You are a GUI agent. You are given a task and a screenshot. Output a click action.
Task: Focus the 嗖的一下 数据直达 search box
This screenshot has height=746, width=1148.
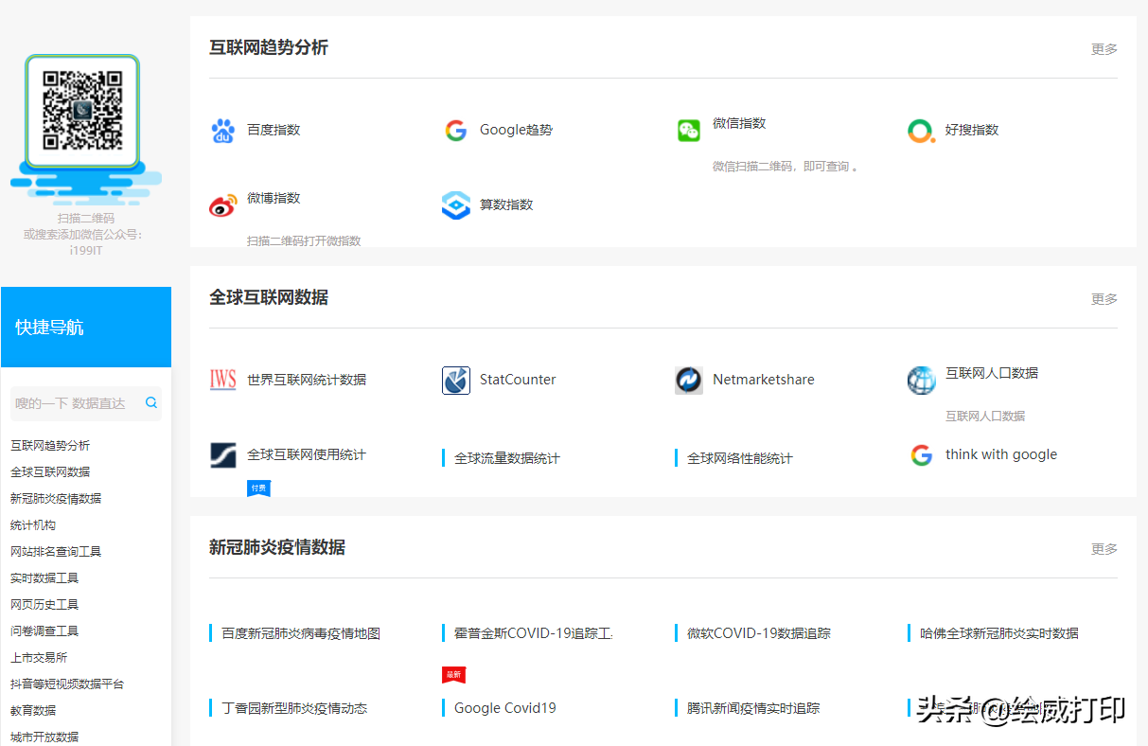pos(86,403)
